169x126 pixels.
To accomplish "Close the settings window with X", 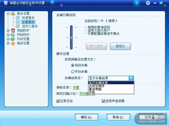I will pos(161,3).
